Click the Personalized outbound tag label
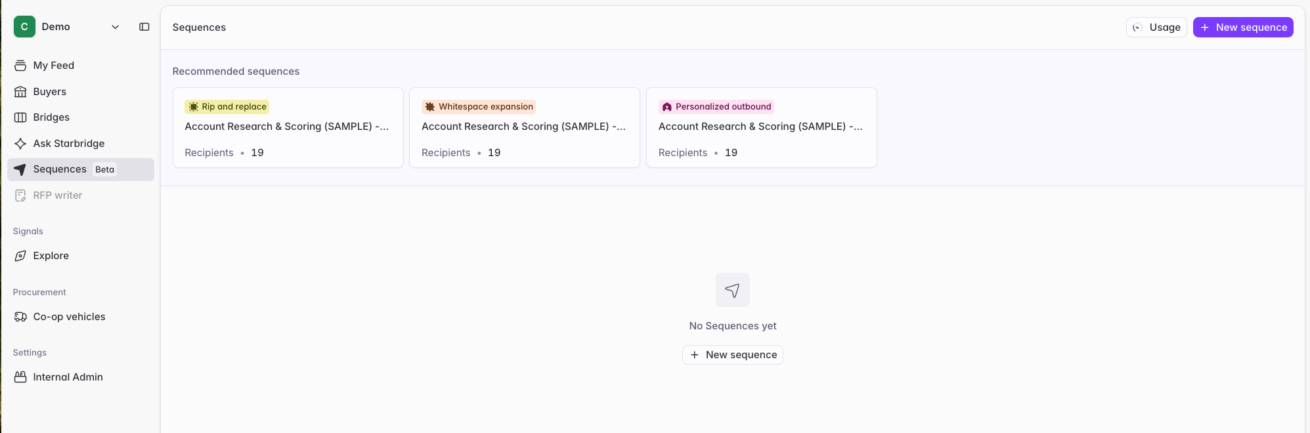The width and height of the screenshot is (1310, 433). pyautogui.click(x=716, y=107)
